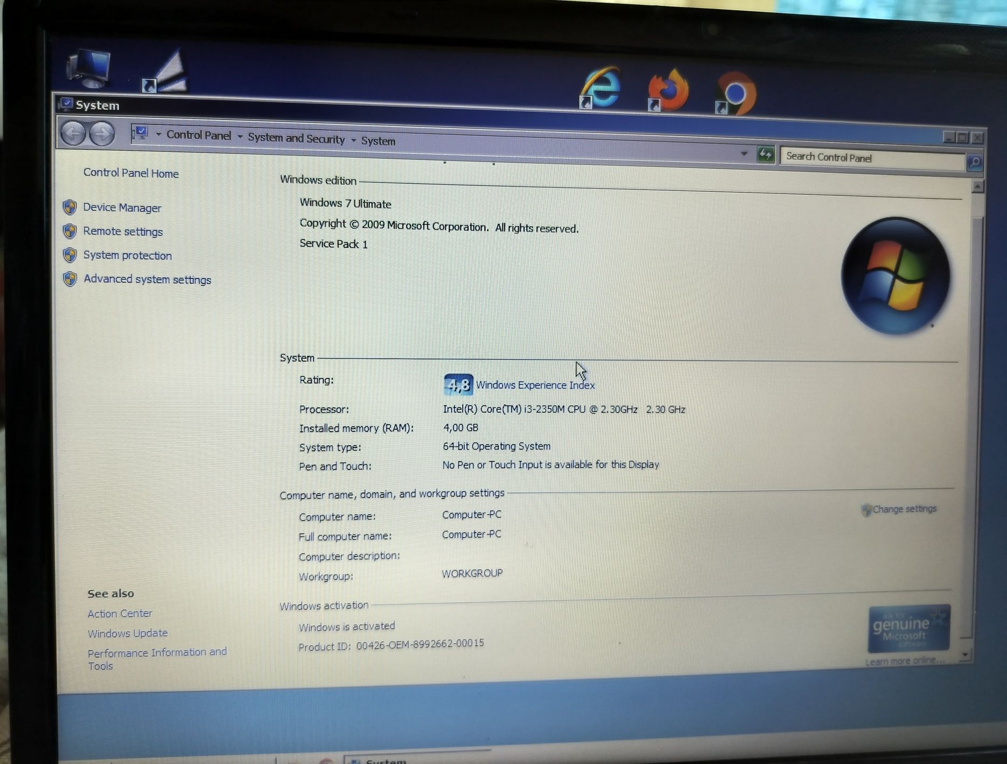1007x764 pixels.
Task: Click the System window title bar icon
Action: (x=66, y=103)
